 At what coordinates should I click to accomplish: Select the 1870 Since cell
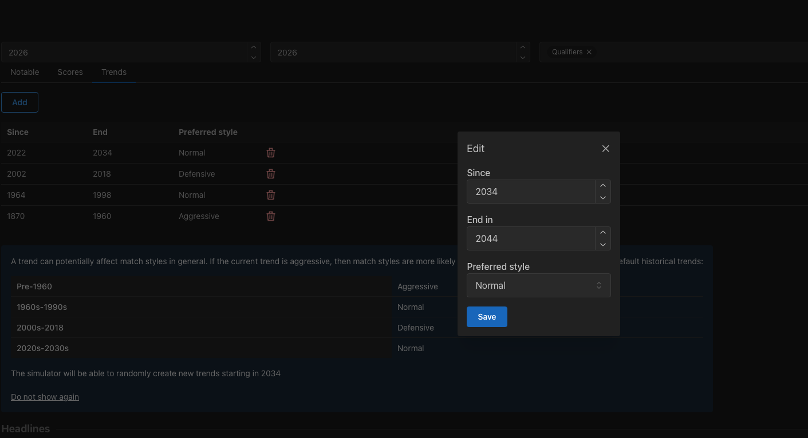click(x=16, y=216)
